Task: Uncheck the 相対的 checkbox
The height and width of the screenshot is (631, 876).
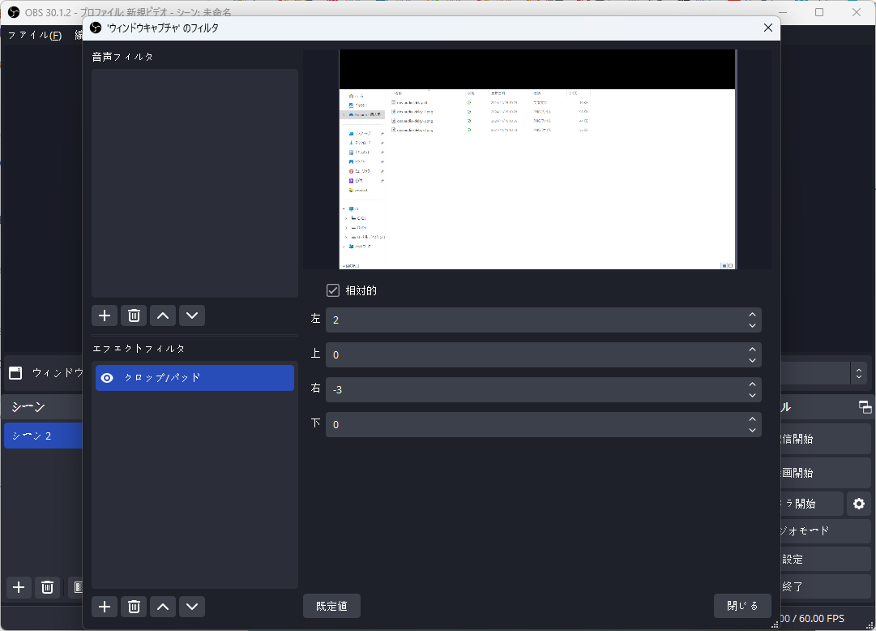Action: pos(333,290)
